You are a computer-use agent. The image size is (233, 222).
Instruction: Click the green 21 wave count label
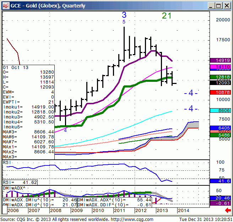point(167,15)
